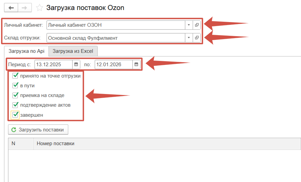Open the Личный кабинет record with open icon
301x182 pixels.
pyautogui.click(x=197, y=25)
